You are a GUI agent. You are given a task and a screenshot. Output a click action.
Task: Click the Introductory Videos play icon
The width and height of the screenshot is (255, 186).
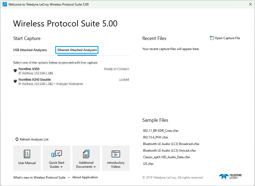click(x=116, y=154)
